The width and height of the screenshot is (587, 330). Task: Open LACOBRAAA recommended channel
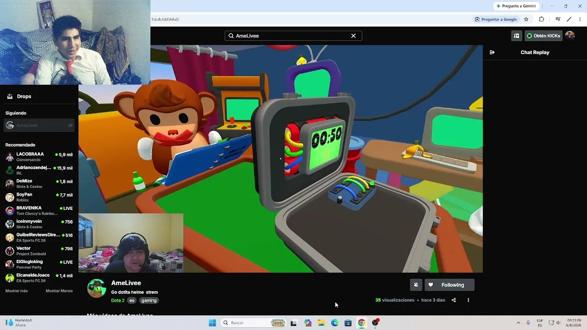[x=39, y=157]
